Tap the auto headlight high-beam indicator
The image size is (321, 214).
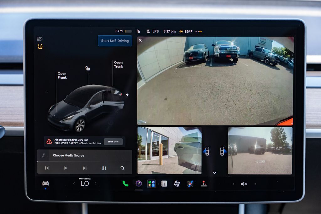pyautogui.click(x=39, y=38)
